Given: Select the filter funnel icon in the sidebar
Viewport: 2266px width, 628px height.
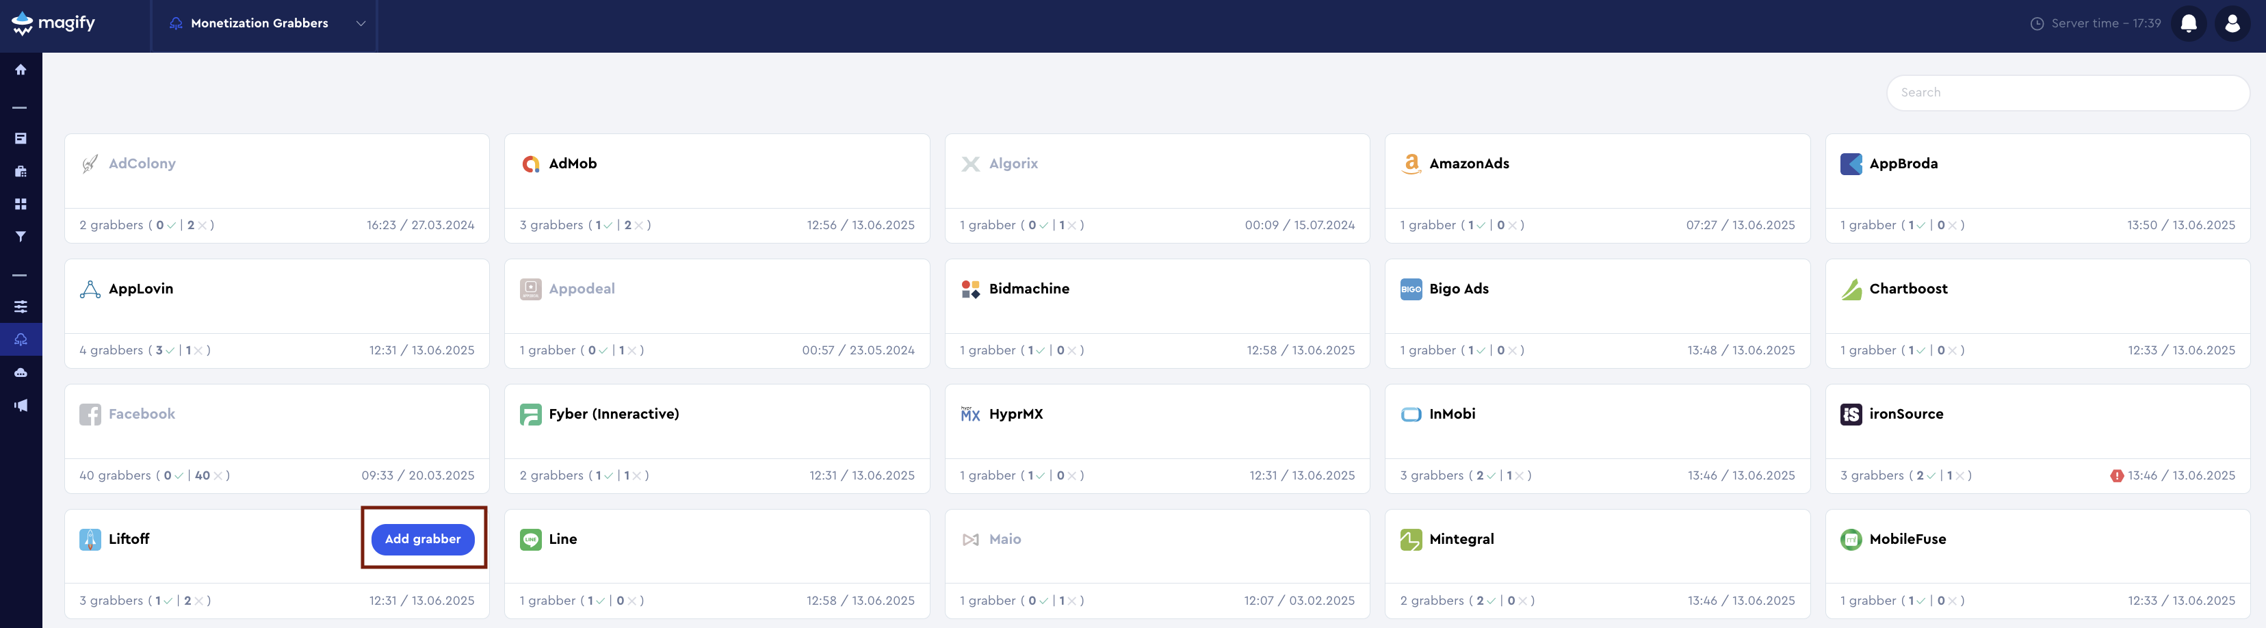Looking at the screenshot, I should pyautogui.click(x=19, y=236).
